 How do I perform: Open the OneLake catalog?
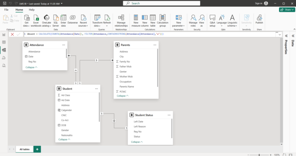[46, 21]
